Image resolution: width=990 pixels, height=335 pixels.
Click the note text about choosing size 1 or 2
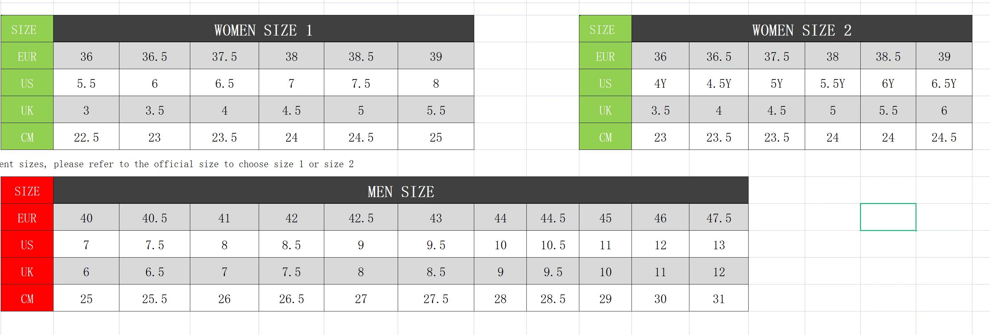pyautogui.click(x=177, y=164)
